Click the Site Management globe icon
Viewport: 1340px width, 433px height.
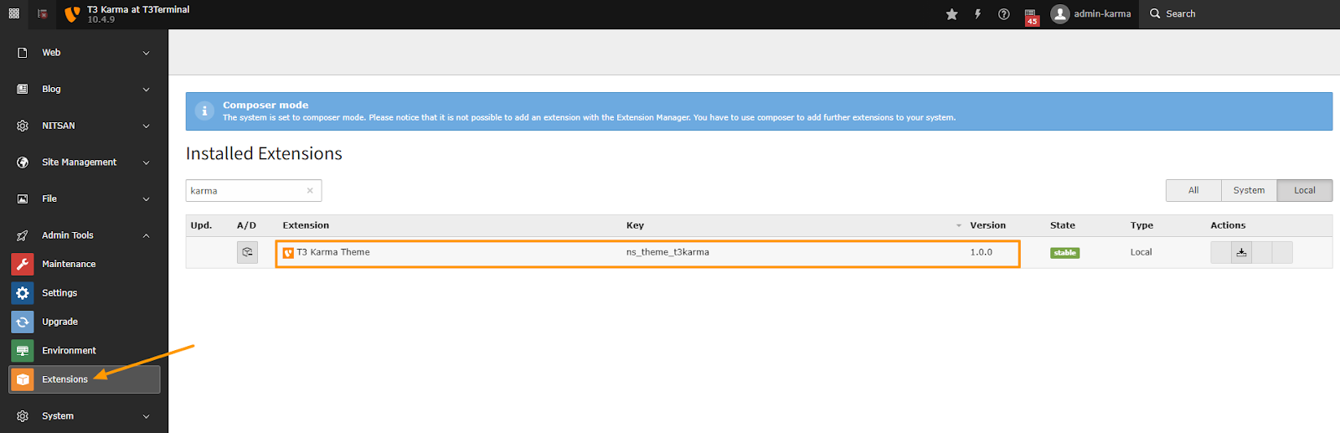(23, 162)
